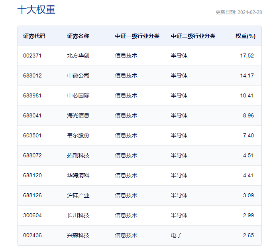The height and width of the screenshot is (250, 273).
Task: Select security code 688072
Action: click(32, 155)
